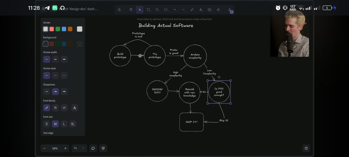
Task: Undo the last action
Action: tap(76, 148)
